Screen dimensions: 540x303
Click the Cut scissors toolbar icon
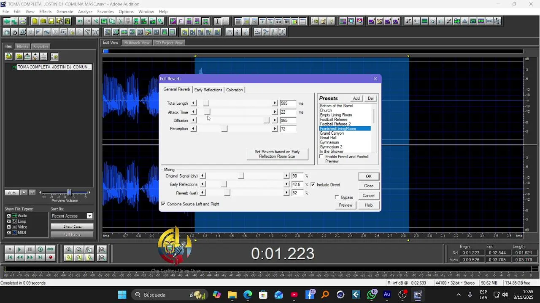(x=120, y=21)
